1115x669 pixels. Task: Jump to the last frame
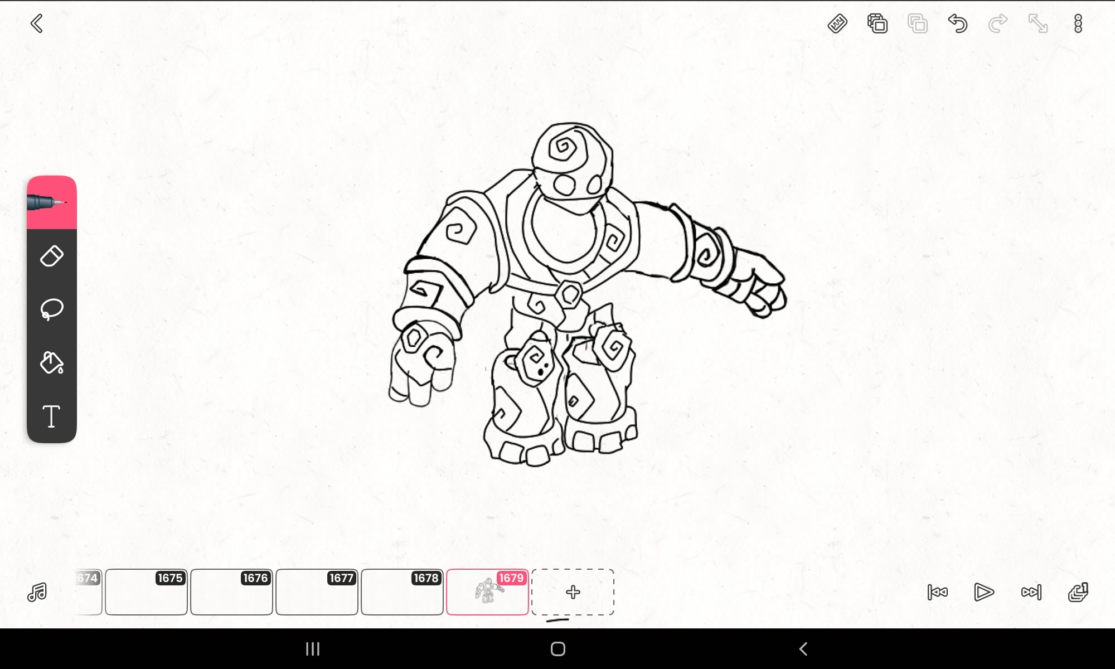tap(1031, 592)
